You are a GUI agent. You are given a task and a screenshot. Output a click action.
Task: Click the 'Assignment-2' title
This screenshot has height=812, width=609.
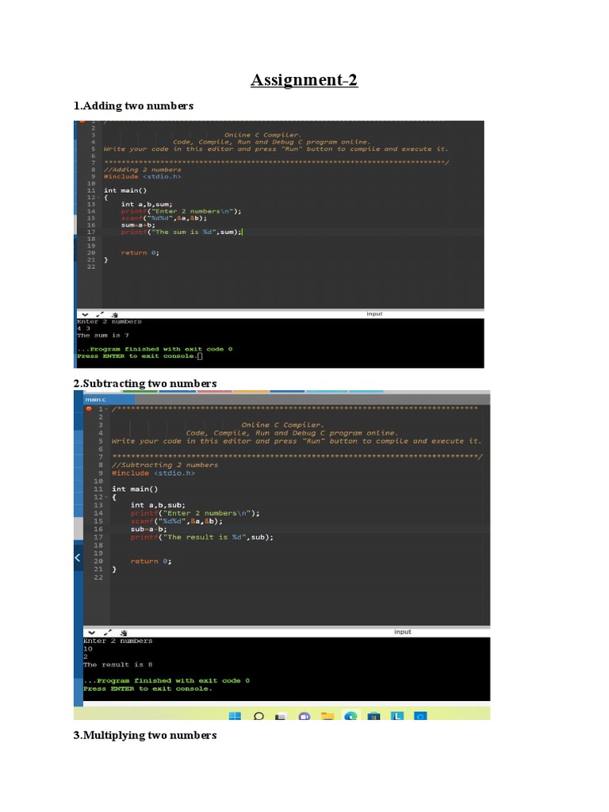tap(304, 80)
